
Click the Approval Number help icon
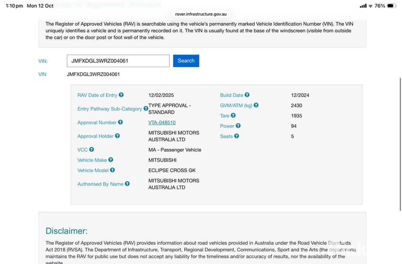pyautogui.click(x=120, y=123)
